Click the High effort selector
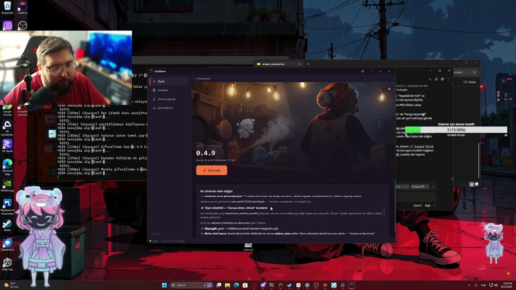This screenshot has height=290, width=516. coord(428,205)
